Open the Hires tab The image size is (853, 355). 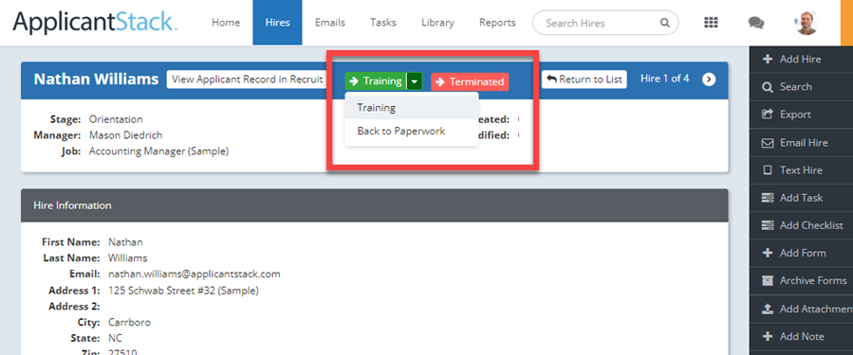[x=277, y=23]
